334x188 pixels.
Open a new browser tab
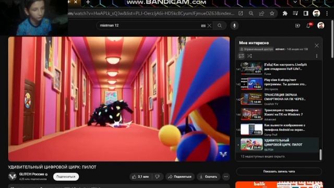pyautogui.click(x=88, y=2)
